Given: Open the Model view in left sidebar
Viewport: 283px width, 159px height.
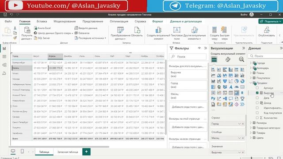Looking at the screenshot, I should (4, 65).
